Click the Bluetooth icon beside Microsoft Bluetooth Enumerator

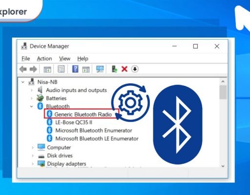point(49,130)
